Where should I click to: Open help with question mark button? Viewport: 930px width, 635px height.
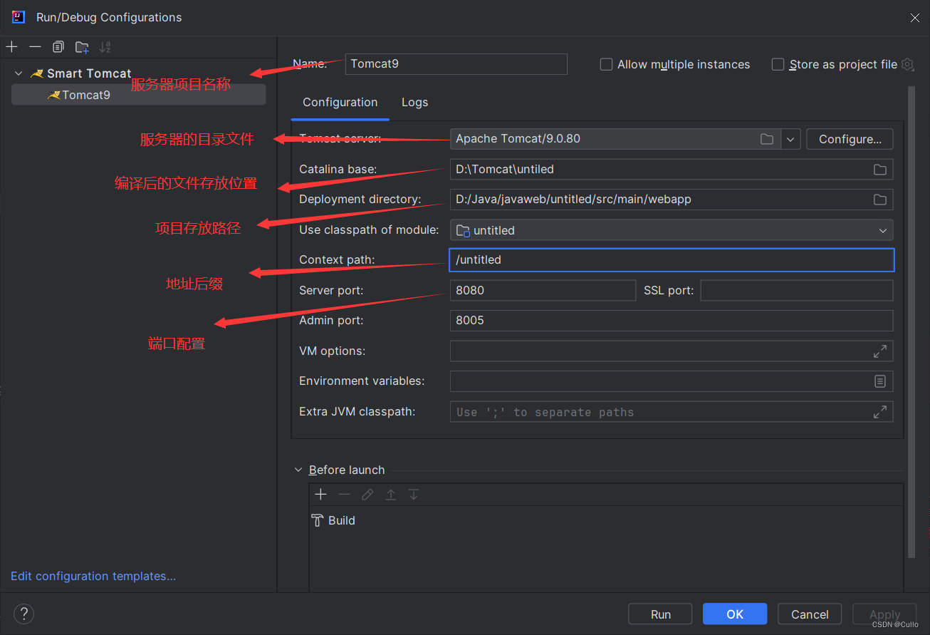(x=23, y=614)
